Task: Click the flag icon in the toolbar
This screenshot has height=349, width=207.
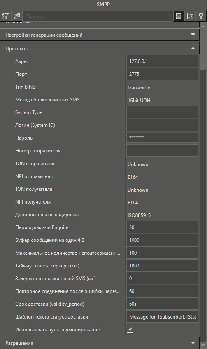Action: [x=190, y=16]
